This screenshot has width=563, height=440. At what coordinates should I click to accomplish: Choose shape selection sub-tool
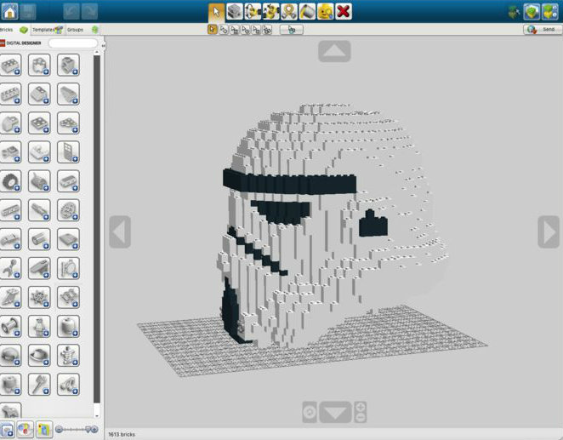[x=256, y=30]
